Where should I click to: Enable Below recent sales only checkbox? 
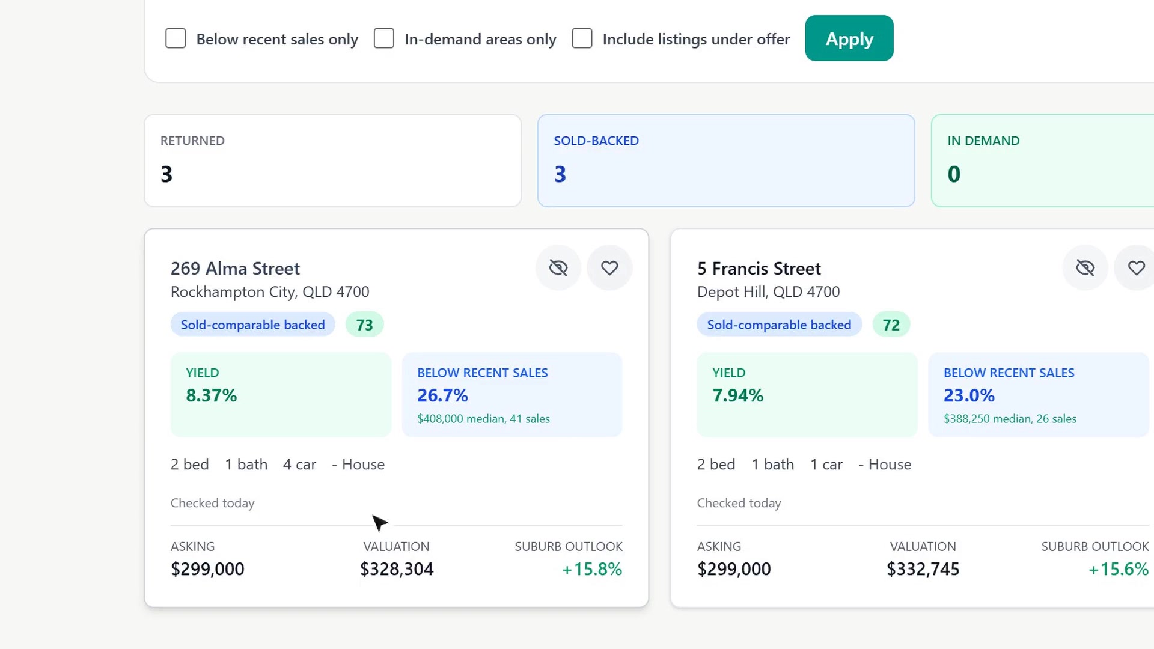pos(176,38)
